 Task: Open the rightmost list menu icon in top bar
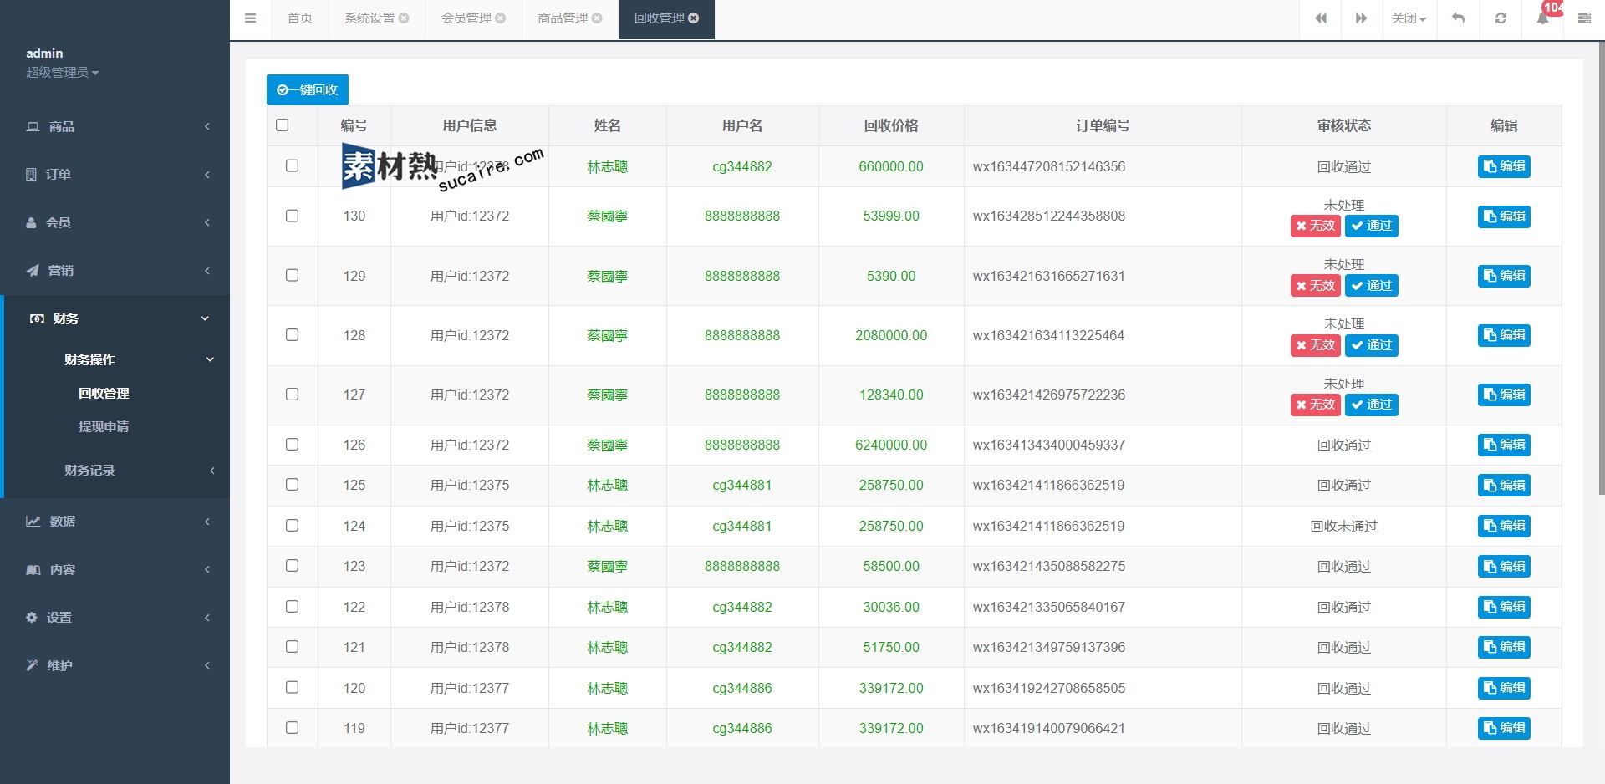click(1584, 18)
